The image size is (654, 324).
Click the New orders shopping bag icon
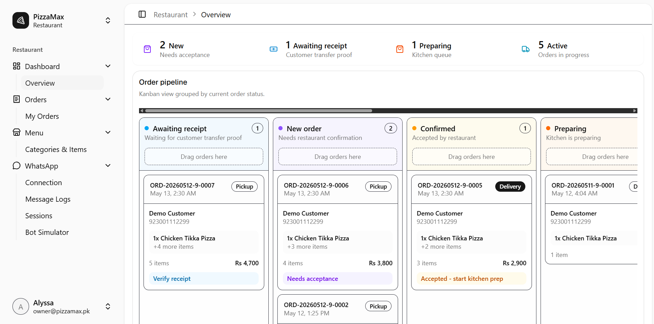147,49
